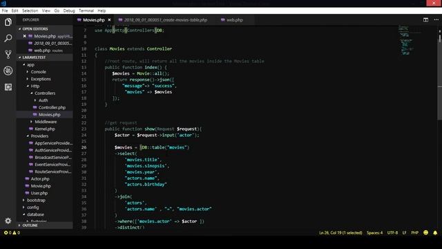Open the Terminal menu
The width and height of the screenshot is (442, 249).
tap(86, 11)
